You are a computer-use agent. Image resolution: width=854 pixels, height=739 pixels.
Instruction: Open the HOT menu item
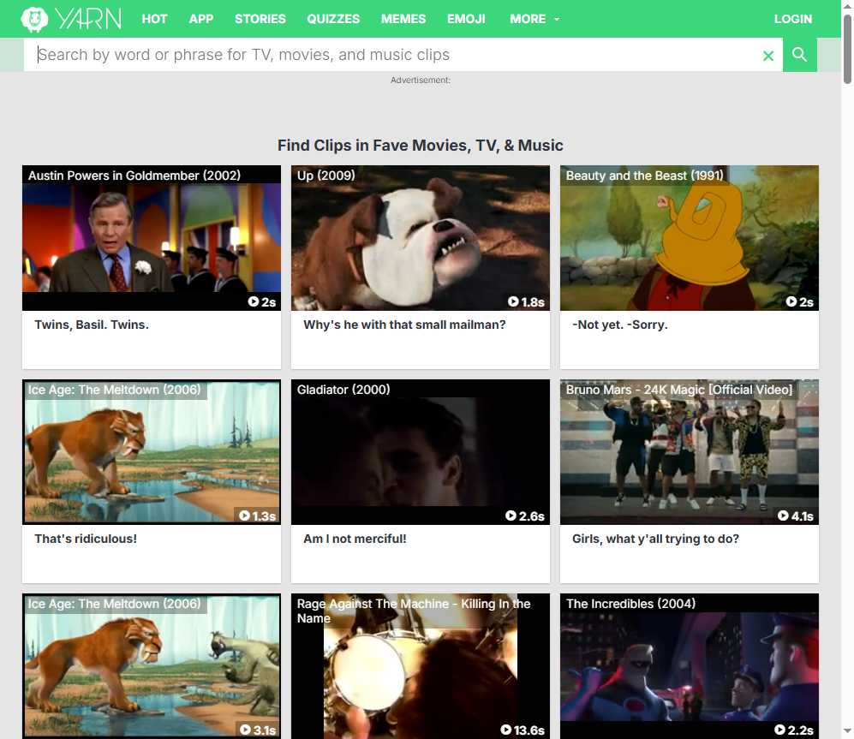(154, 19)
